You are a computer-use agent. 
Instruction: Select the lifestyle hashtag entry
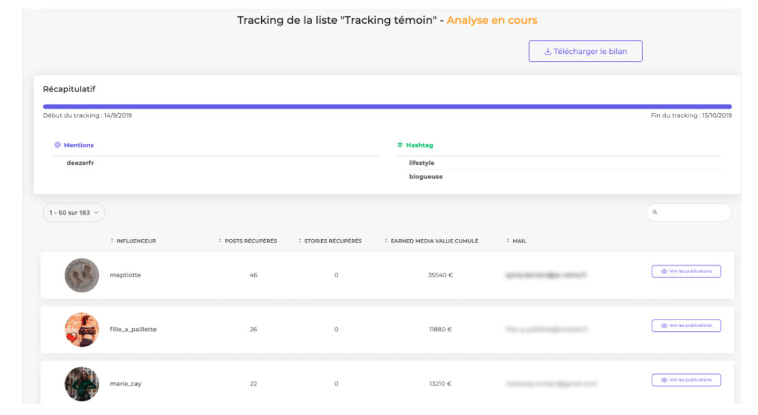(421, 163)
